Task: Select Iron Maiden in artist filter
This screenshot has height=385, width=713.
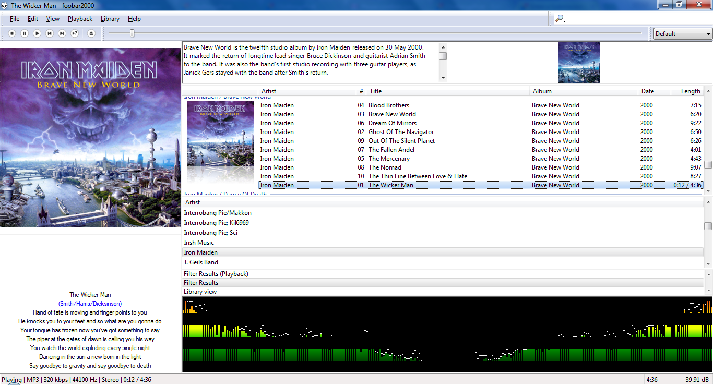Action: point(443,252)
